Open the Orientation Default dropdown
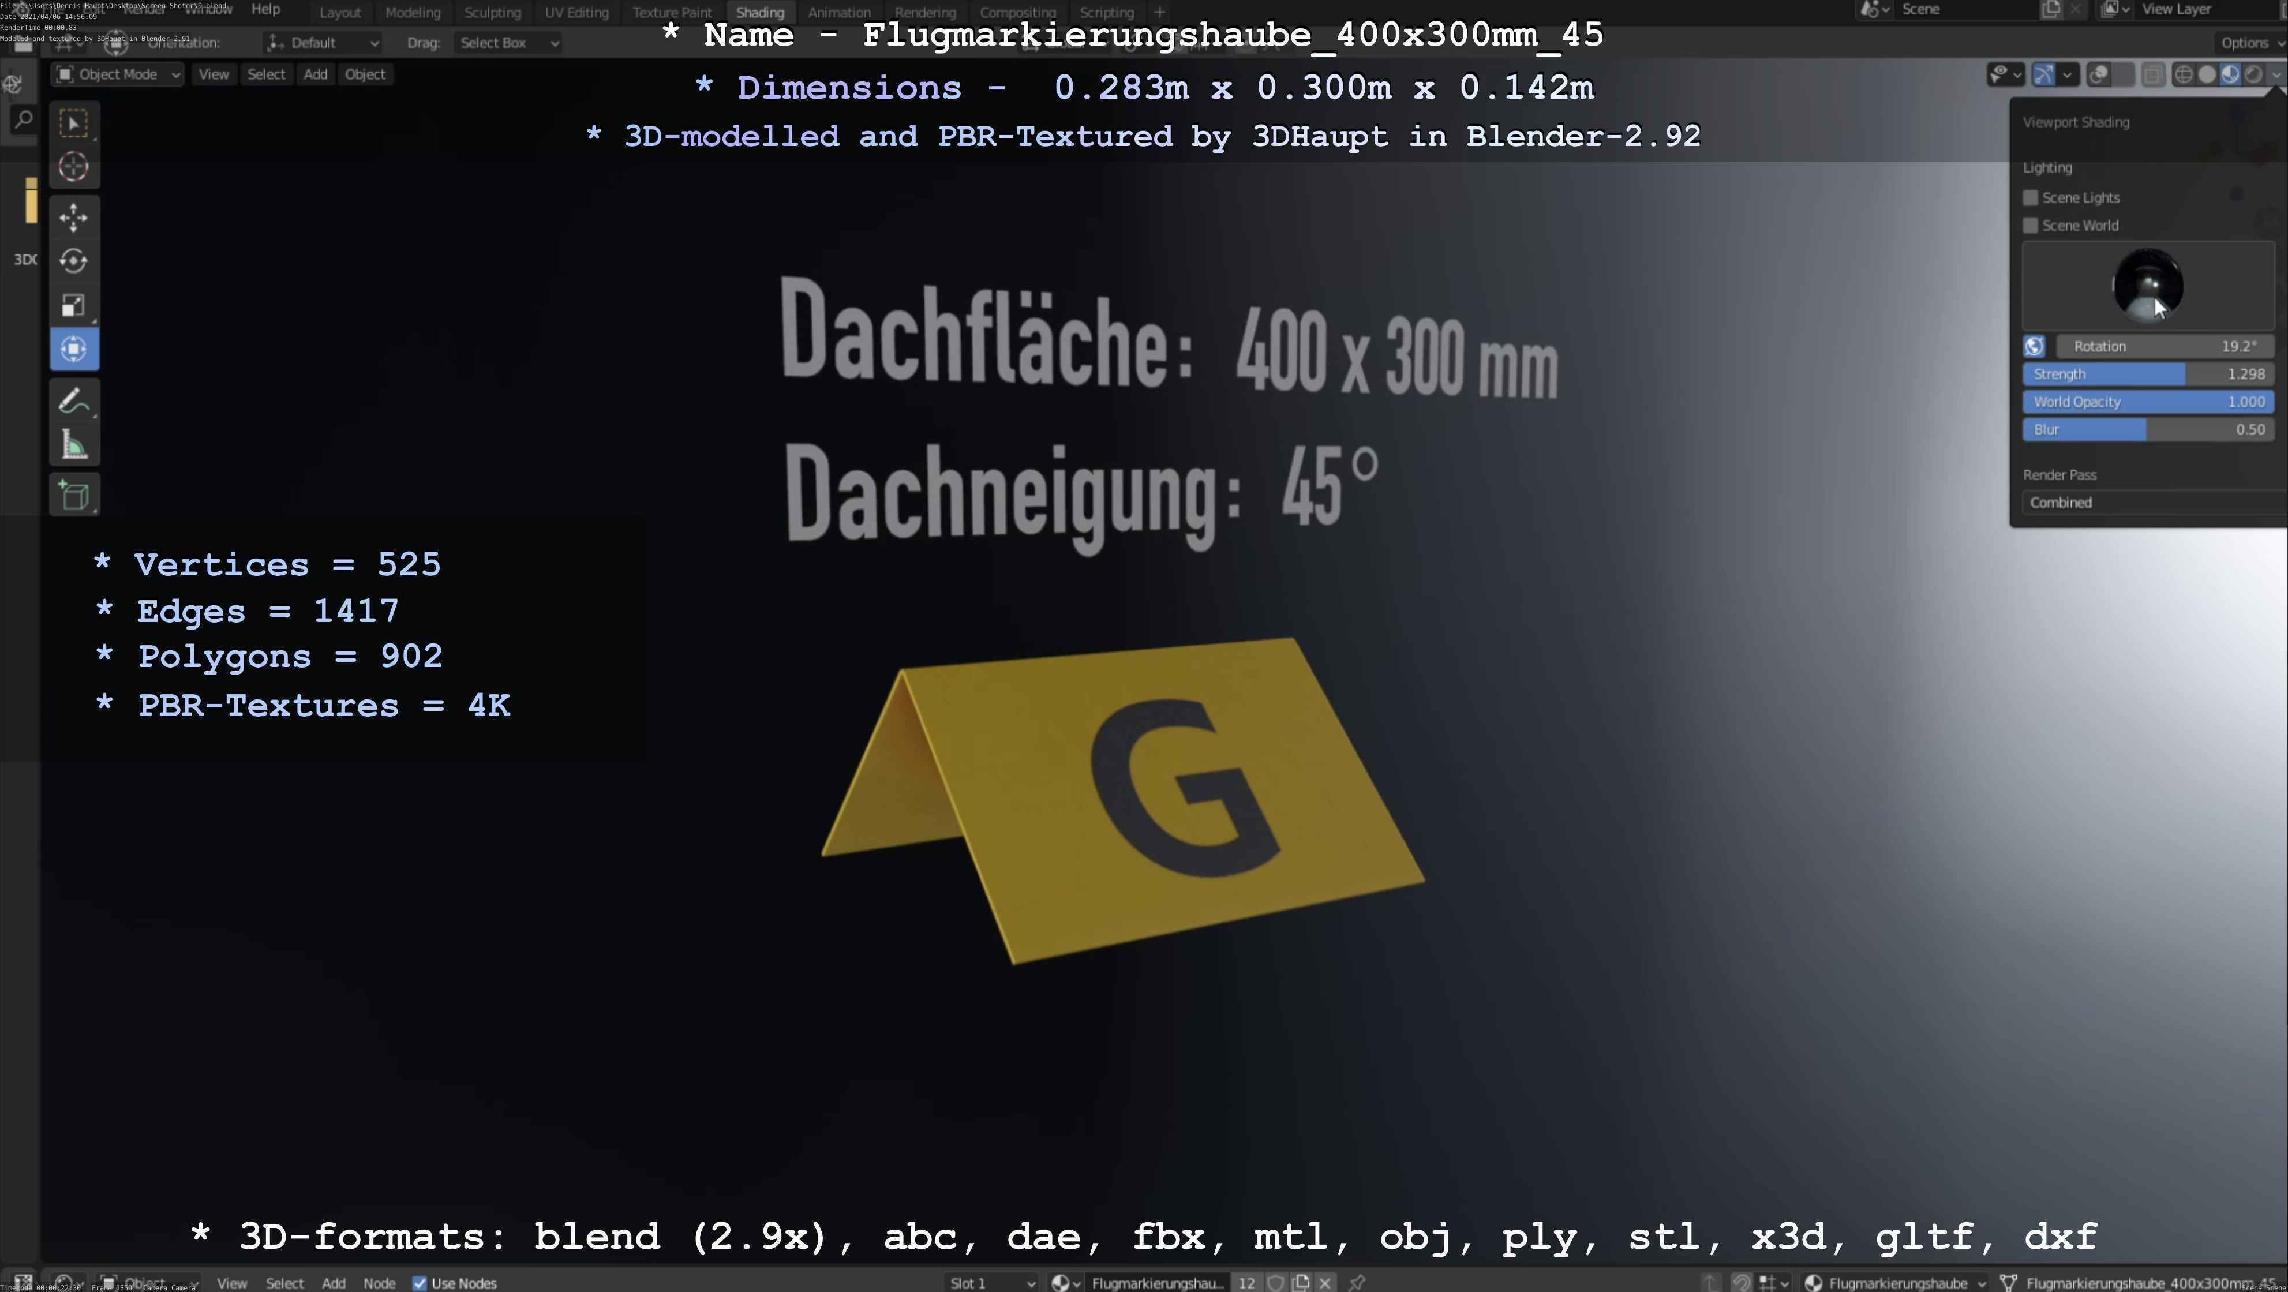The width and height of the screenshot is (2288, 1292). (323, 43)
